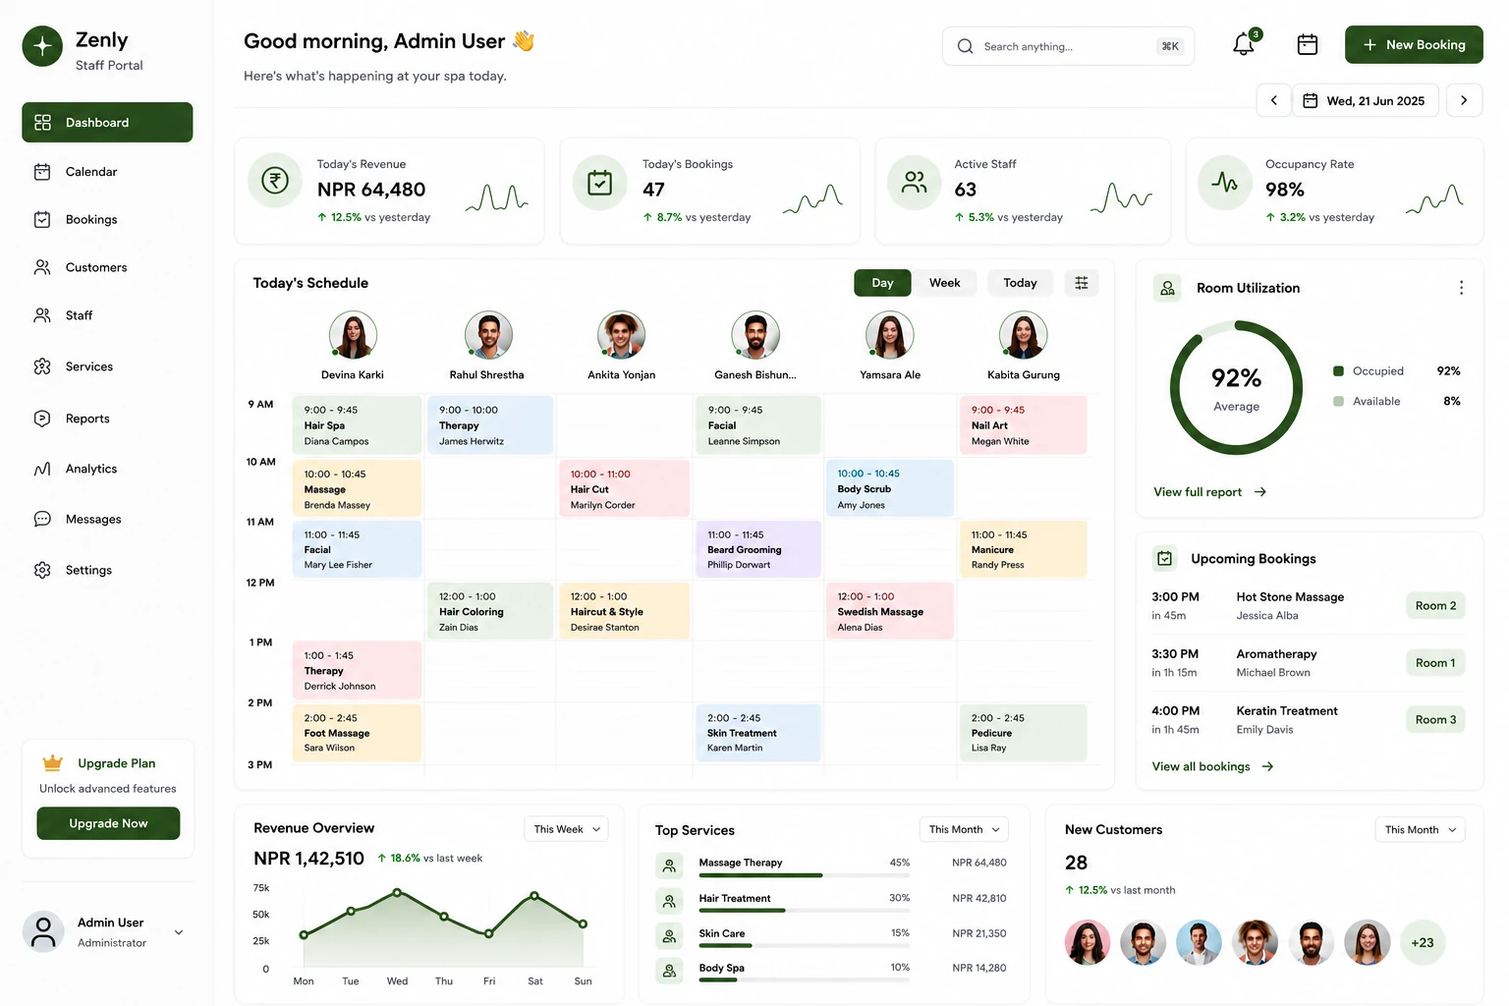The image size is (1509, 1006).
Task: Open the Wed, 21 Jun 2025 date picker
Action: (x=1365, y=100)
